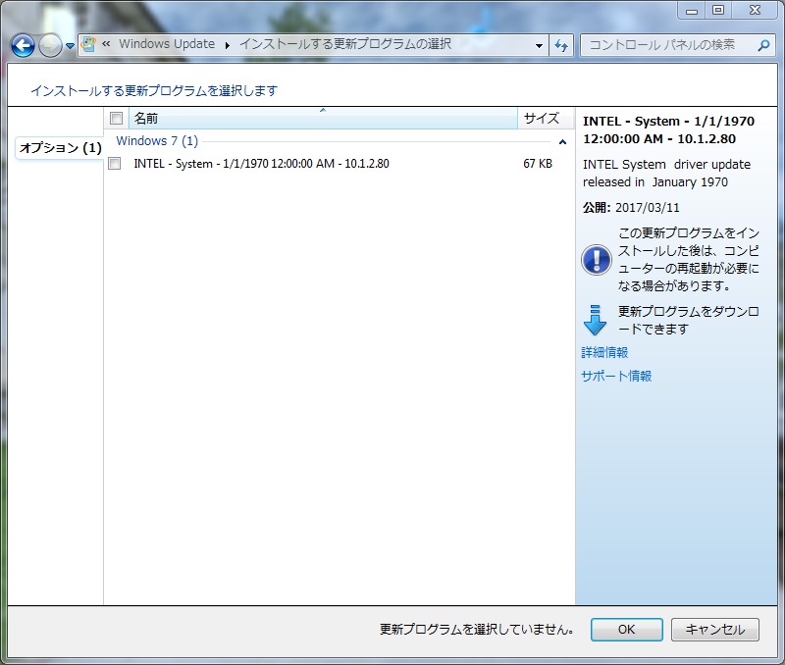Click the blue download arrow icon
The image size is (785, 665).
point(595,321)
